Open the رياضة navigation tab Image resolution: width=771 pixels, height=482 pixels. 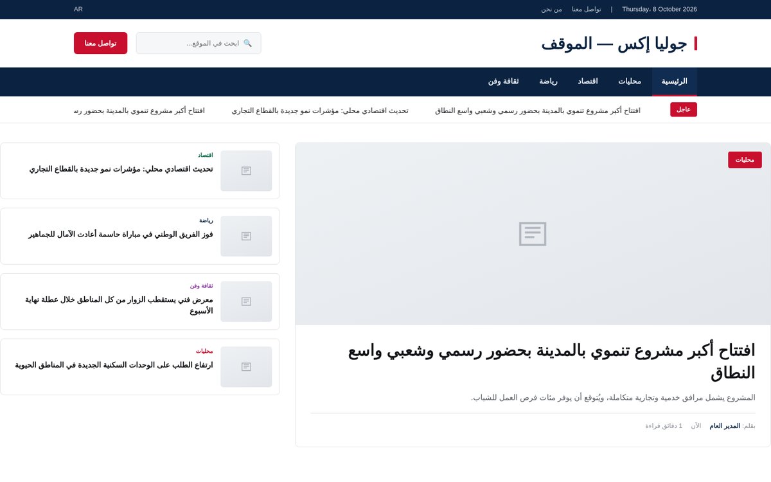pyautogui.click(x=548, y=82)
